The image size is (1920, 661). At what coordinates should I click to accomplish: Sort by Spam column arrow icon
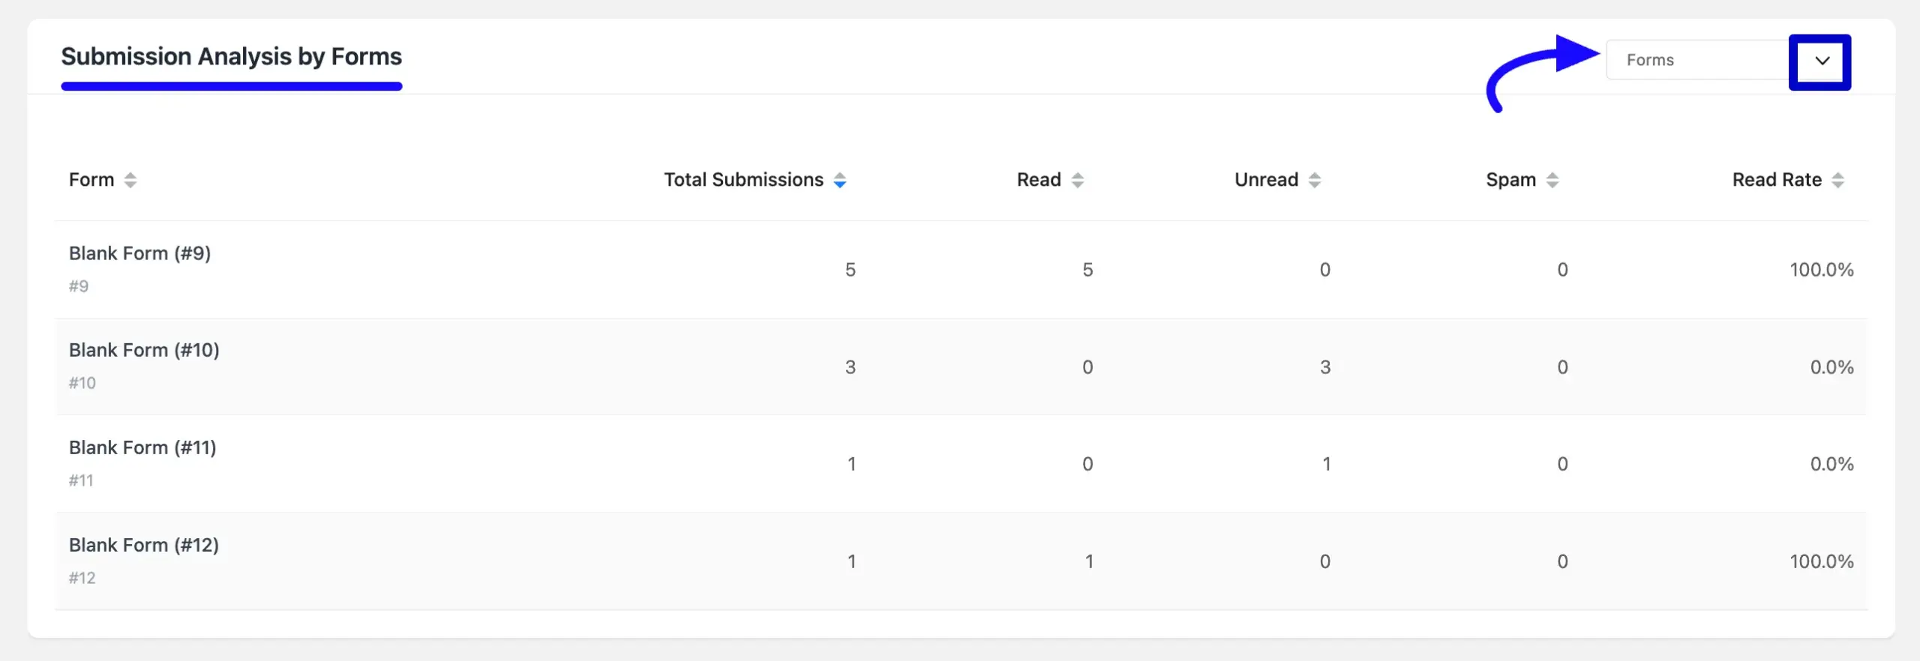(1552, 180)
